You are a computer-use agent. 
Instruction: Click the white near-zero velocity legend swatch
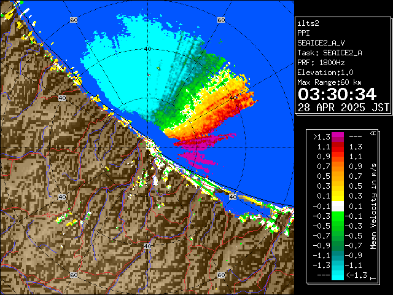(x=338, y=206)
